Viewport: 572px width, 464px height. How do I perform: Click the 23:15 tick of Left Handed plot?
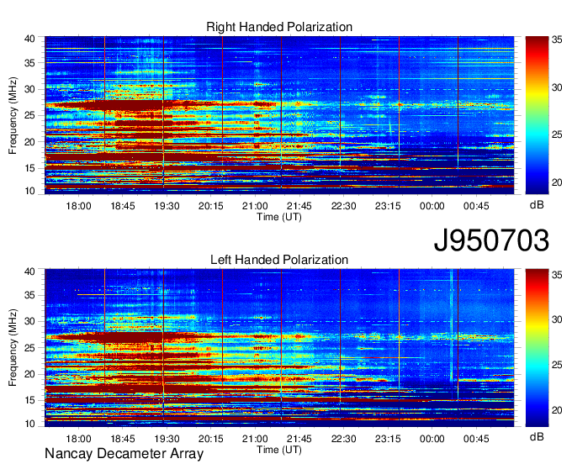point(388,439)
